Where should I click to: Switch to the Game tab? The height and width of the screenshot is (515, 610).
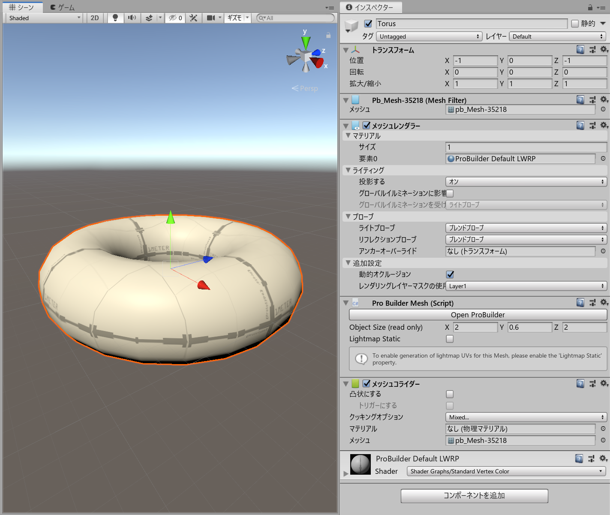[63, 7]
